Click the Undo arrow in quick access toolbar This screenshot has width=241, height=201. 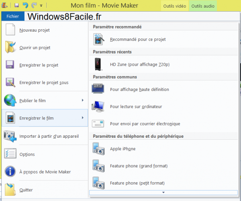click(x=25, y=5)
